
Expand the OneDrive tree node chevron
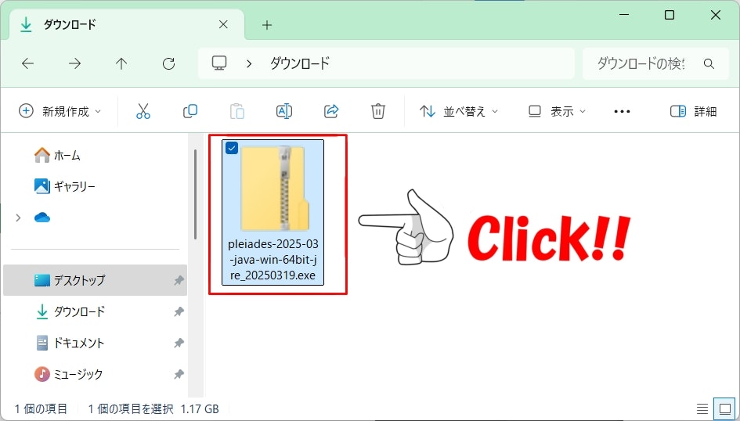[18, 218]
